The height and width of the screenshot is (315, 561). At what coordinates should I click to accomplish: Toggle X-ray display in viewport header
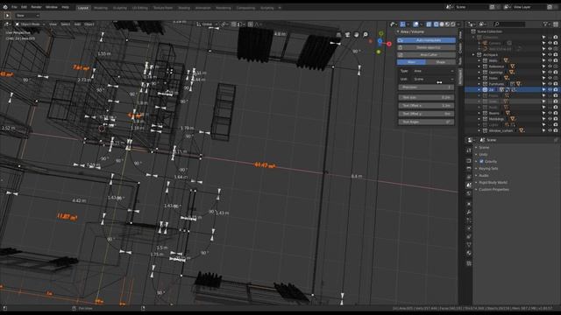(x=429, y=24)
